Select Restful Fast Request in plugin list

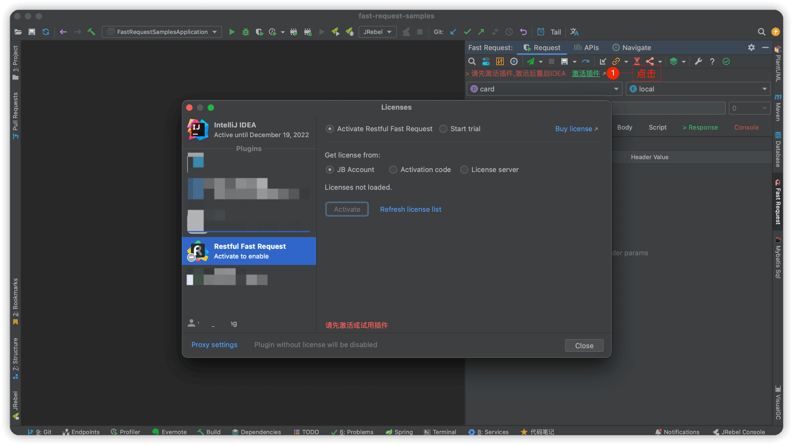point(249,251)
